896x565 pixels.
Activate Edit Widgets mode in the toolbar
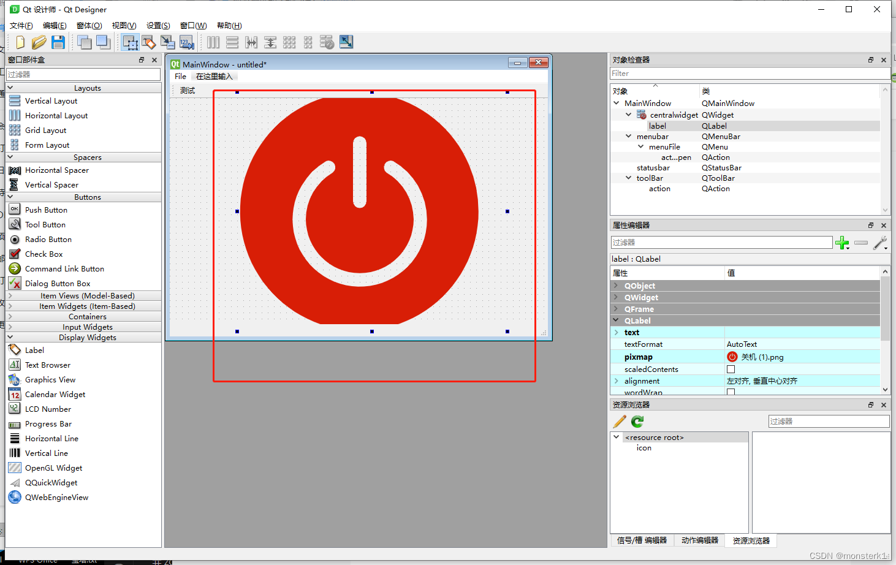click(130, 42)
